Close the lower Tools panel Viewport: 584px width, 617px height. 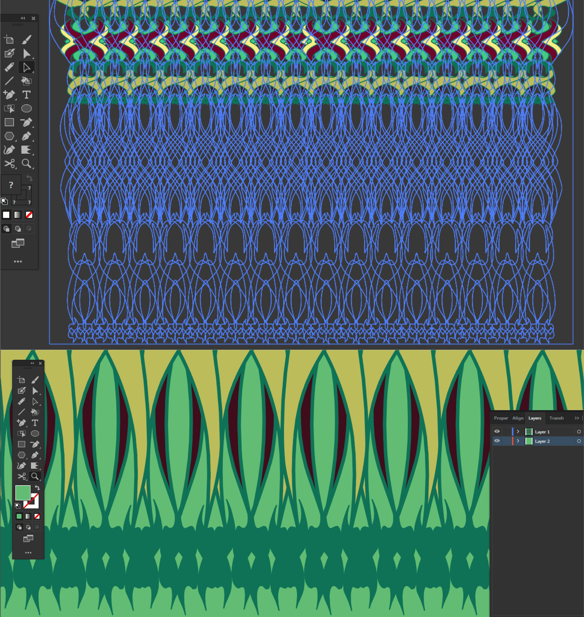pos(40,363)
